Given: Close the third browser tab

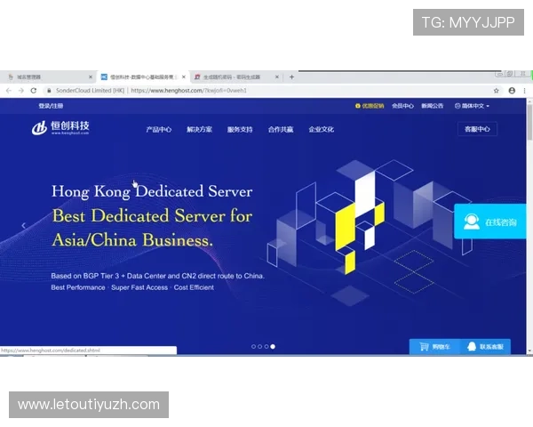Looking at the screenshot, I should (276, 77).
